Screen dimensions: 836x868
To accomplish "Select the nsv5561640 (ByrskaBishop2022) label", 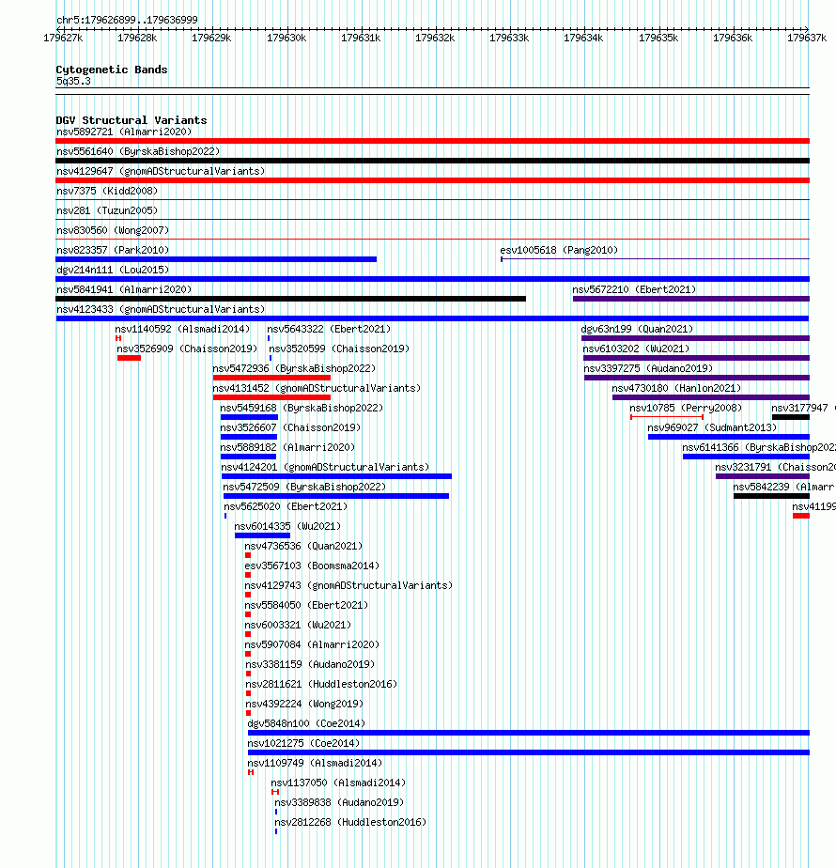I will pyautogui.click(x=138, y=151).
